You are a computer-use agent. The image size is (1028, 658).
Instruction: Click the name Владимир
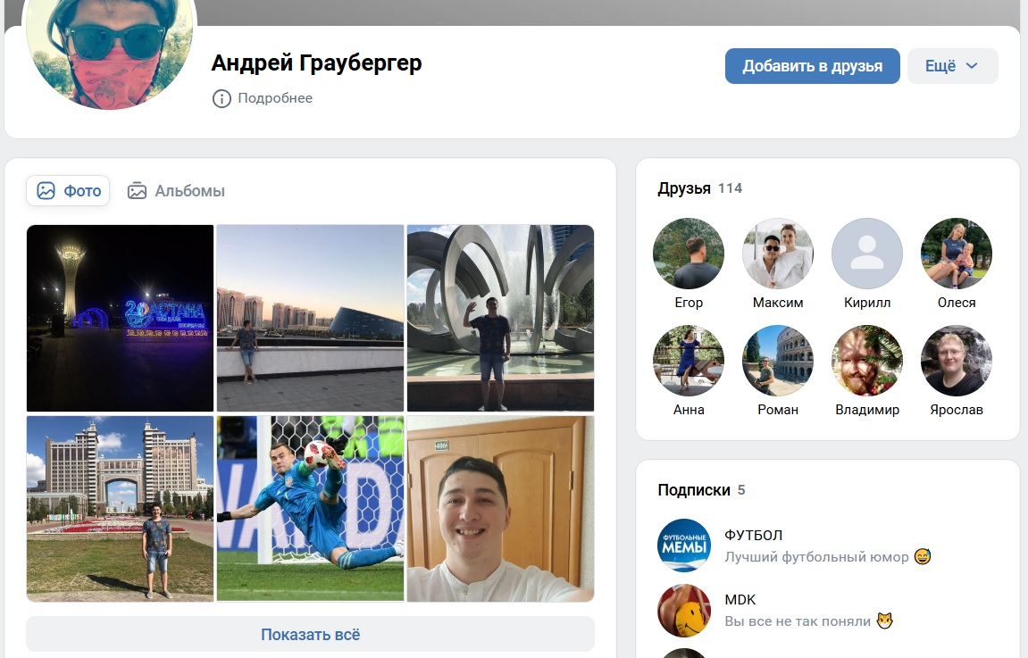866,411
